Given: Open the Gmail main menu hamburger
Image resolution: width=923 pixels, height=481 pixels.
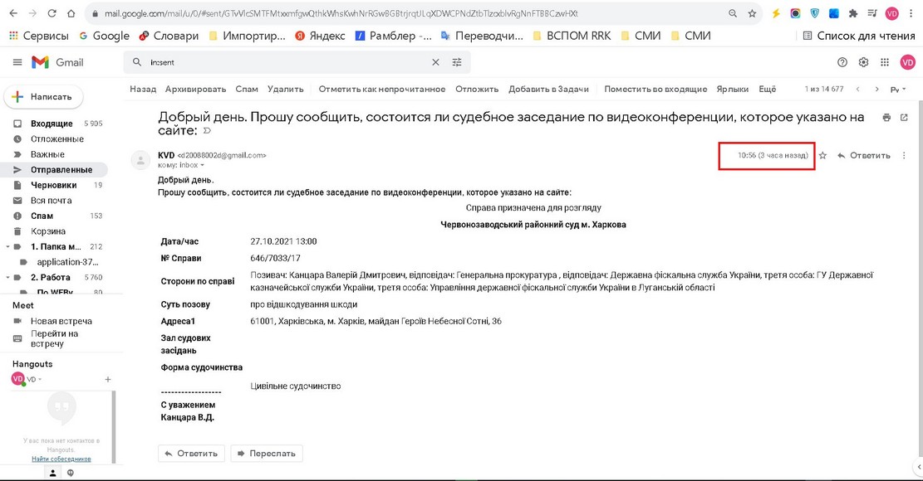Looking at the screenshot, I should pyautogui.click(x=17, y=62).
